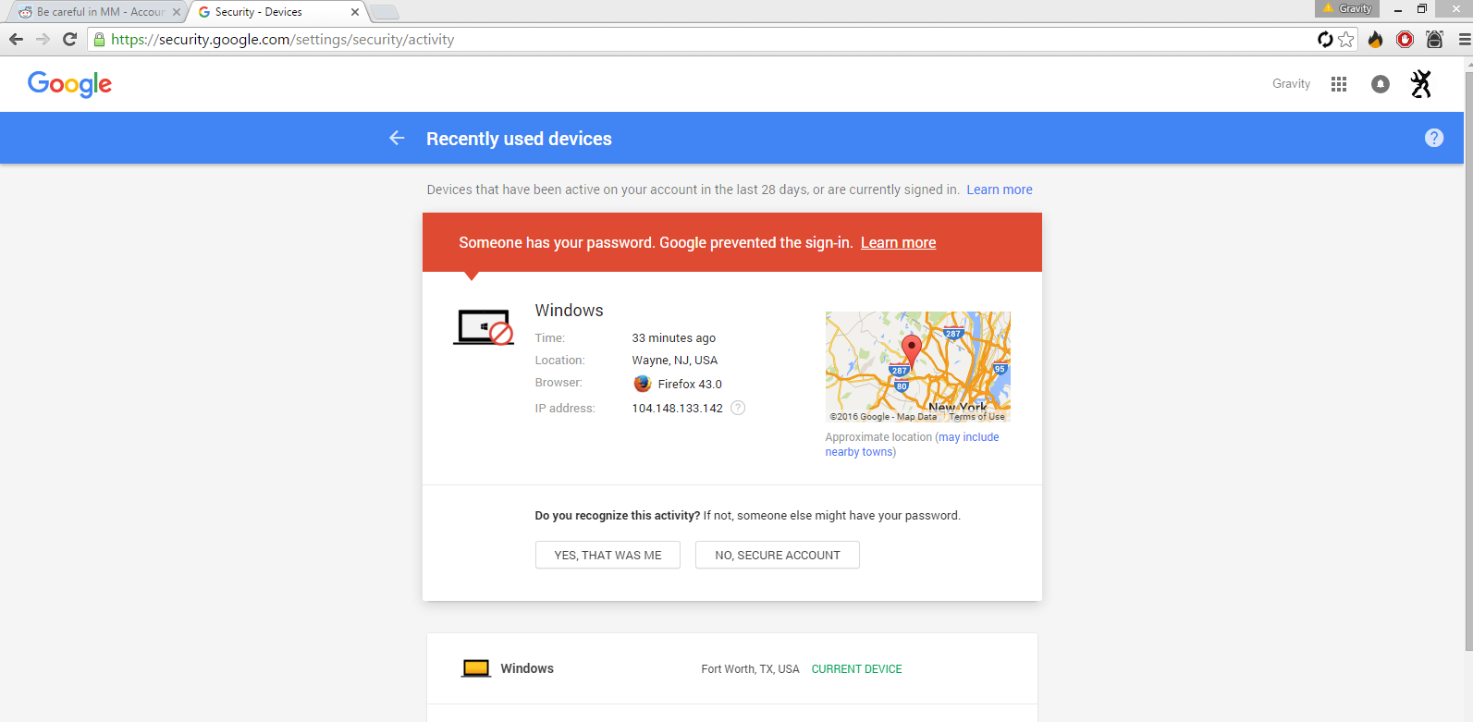Click the Firefox browser icon
This screenshot has height=722, width=1473.
(643, 384)
